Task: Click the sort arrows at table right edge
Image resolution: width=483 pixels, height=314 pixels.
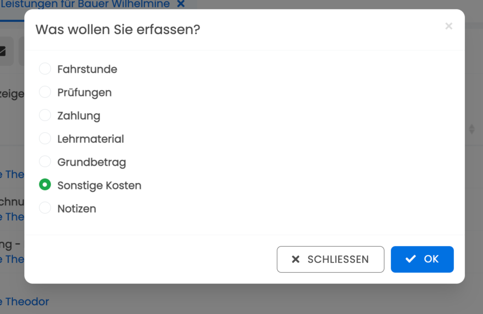Action: pyautogui.click(x=472, y=129)
